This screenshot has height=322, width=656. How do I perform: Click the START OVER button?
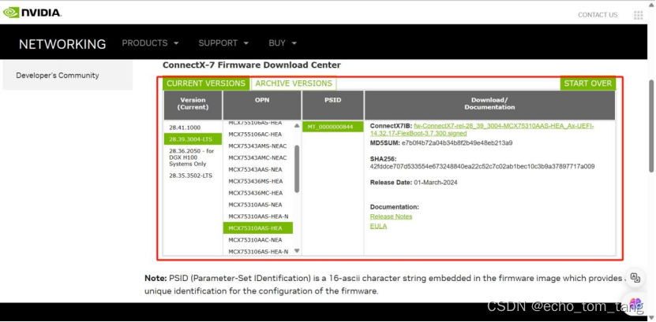click(x=588, y=83)
